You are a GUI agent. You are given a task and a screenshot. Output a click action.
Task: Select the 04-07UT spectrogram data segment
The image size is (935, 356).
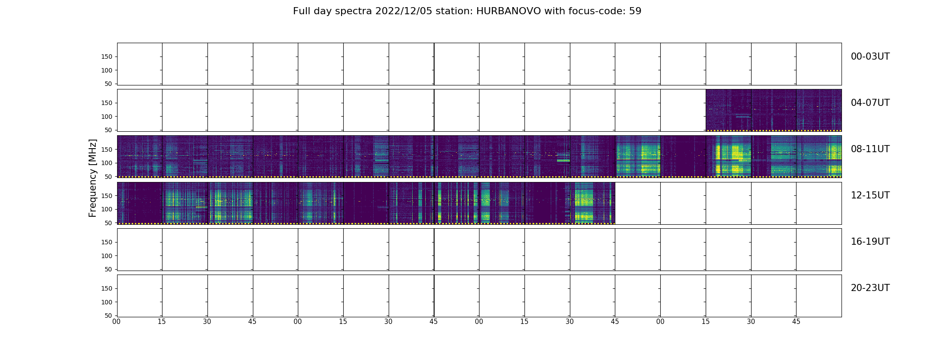(x=773, y=110)
